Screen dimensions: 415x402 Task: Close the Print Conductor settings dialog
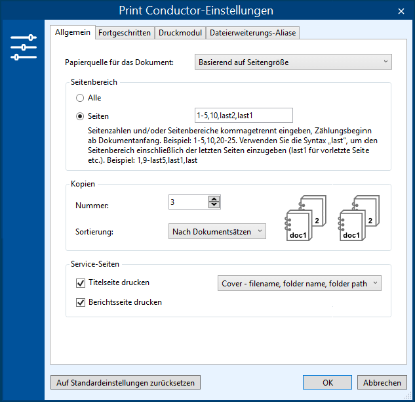[401, 11]
